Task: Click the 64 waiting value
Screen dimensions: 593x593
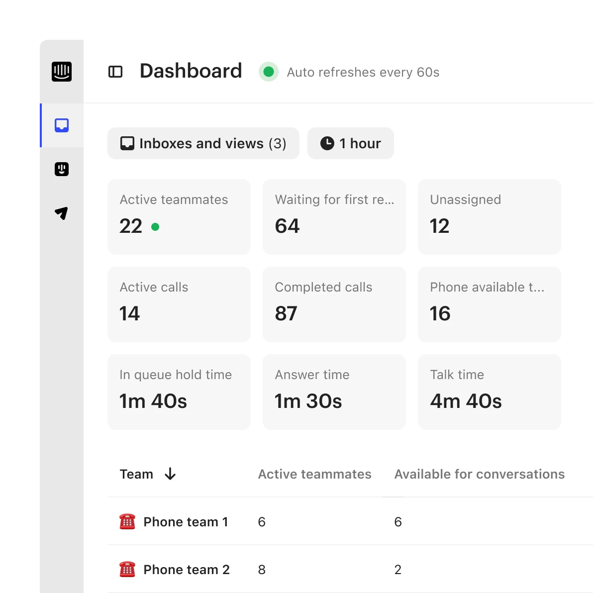Action: [287, 226]
